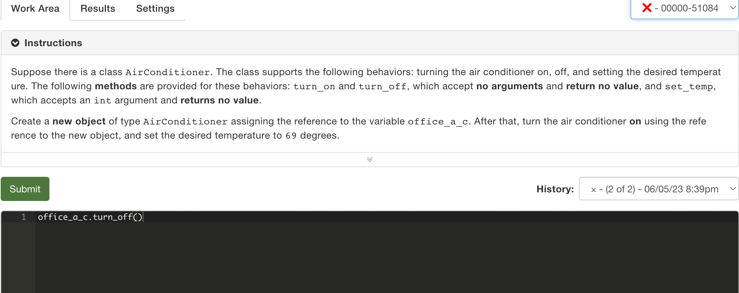
Task: Submit the code solution
Action: tap(25, 189)
